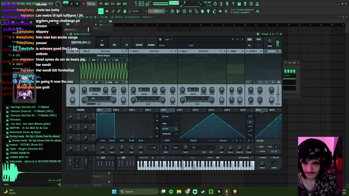Pause playback with the transport pause button
349x196 pixels.
(x=71, y=4)
